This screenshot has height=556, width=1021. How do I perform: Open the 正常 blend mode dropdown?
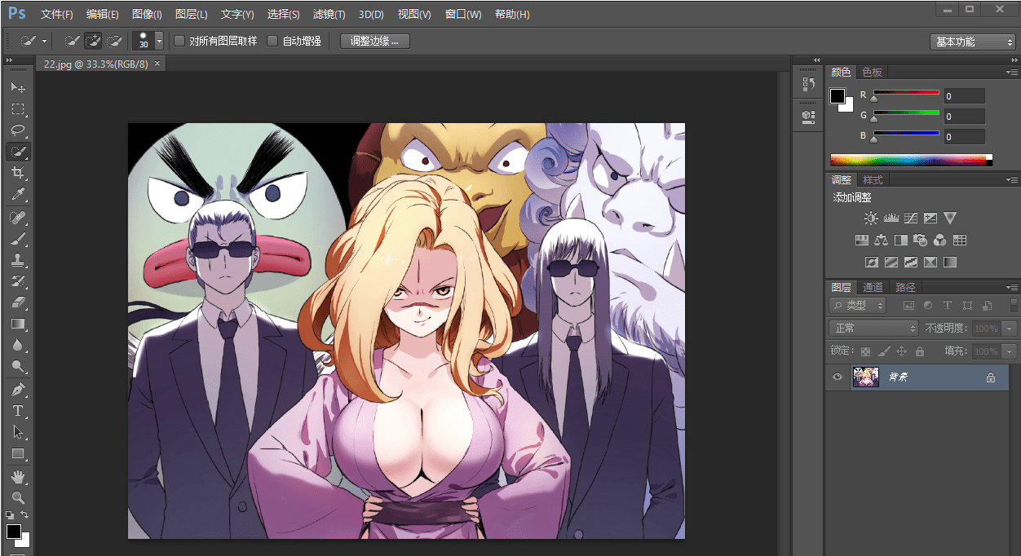tap(873, 328)
